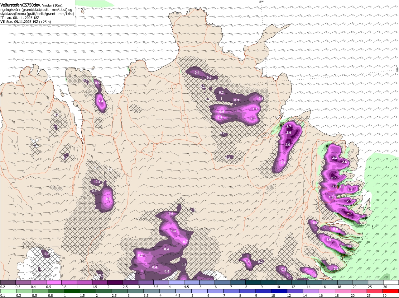Click the upper legend swatch between 20 and 25
The image size is (399, 298).
[x=361, y=282]
